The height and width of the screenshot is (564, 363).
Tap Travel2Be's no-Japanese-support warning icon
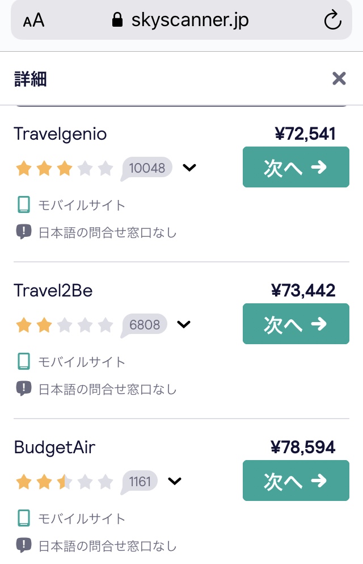[x=23, y=388]
